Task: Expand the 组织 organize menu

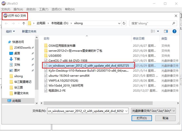Action: coord(10,31)
